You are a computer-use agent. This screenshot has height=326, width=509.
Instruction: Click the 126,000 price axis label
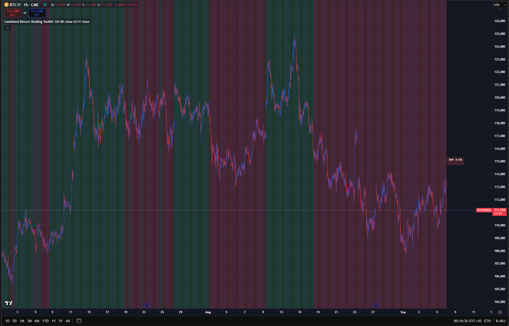point(500,21)
